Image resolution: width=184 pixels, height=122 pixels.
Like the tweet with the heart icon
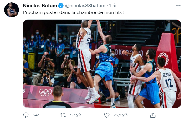coord(107,115)
